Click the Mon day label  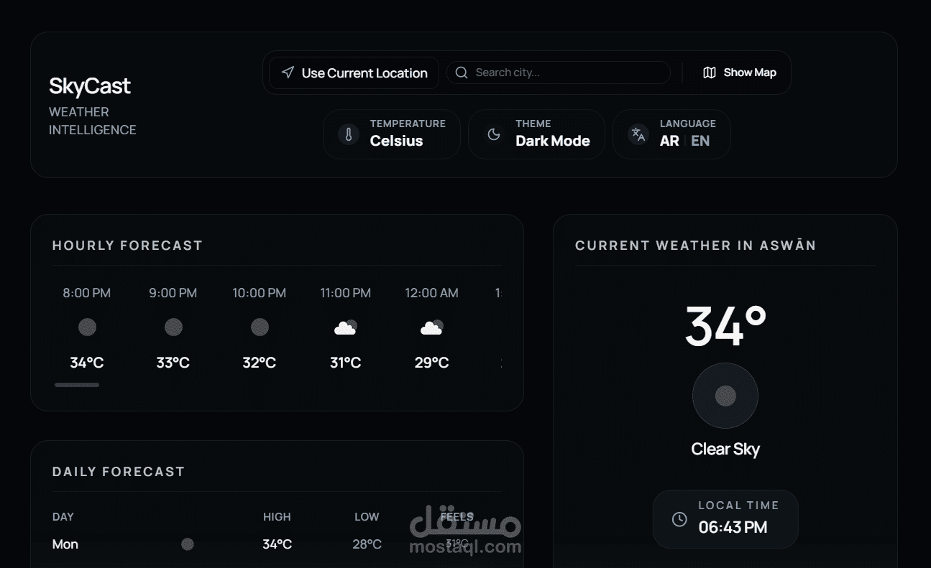65,544
